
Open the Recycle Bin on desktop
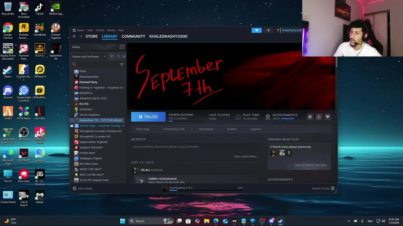click(x=8, y=8)
